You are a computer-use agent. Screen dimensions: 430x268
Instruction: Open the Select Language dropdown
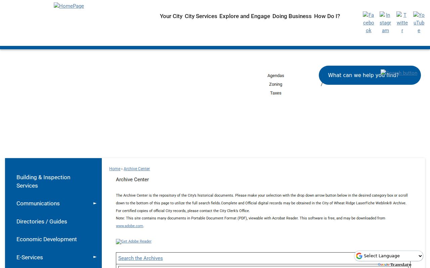click(x=389, y=256)
